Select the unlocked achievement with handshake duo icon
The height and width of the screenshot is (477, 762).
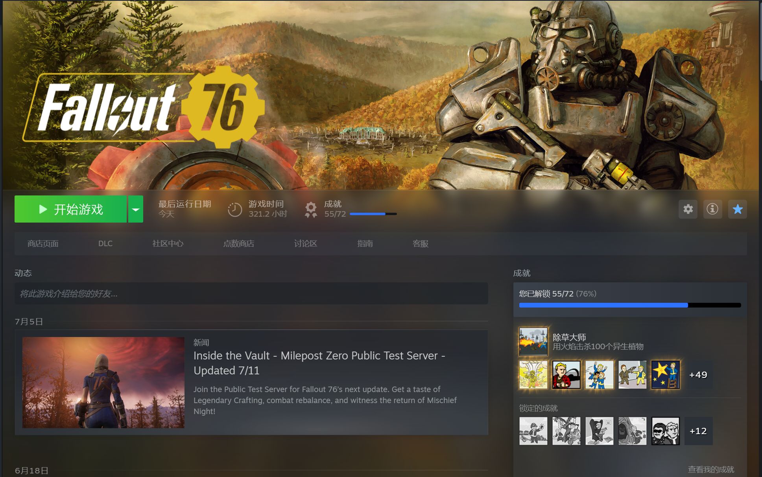(632, 375)
